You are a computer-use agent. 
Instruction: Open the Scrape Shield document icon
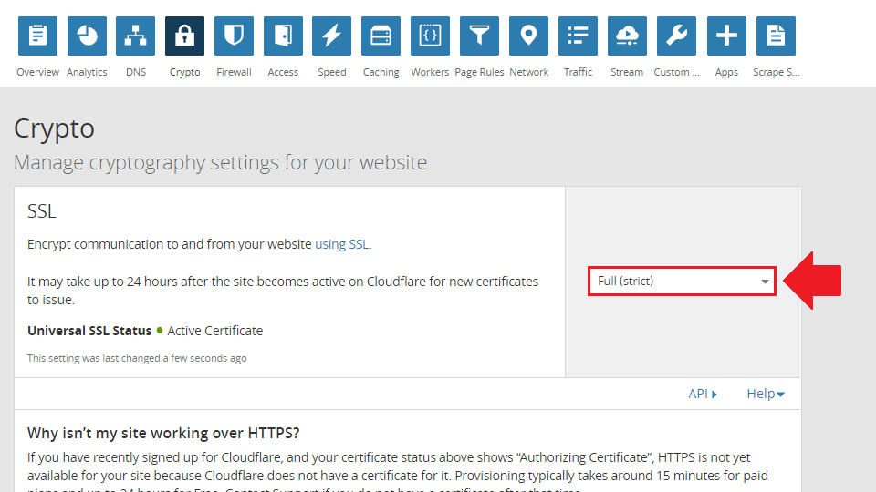[x=776, y=36]
